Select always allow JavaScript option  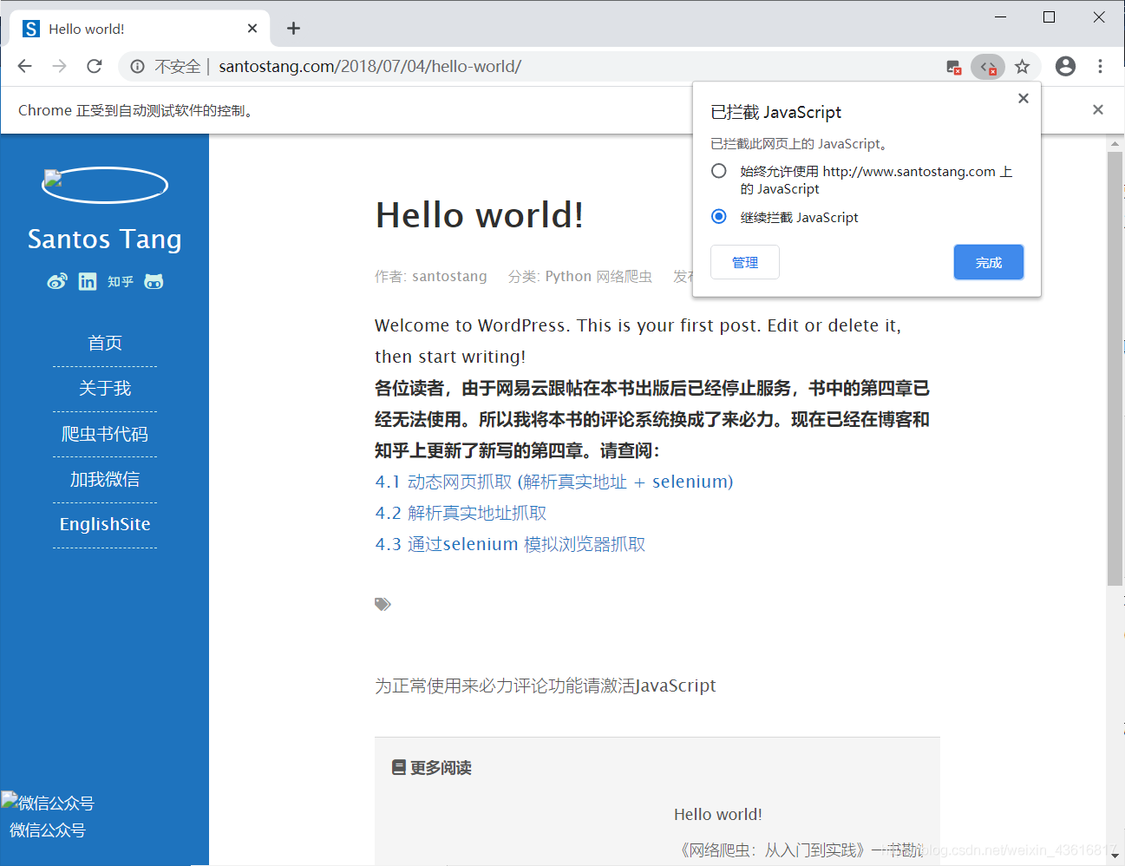point(718,171)
